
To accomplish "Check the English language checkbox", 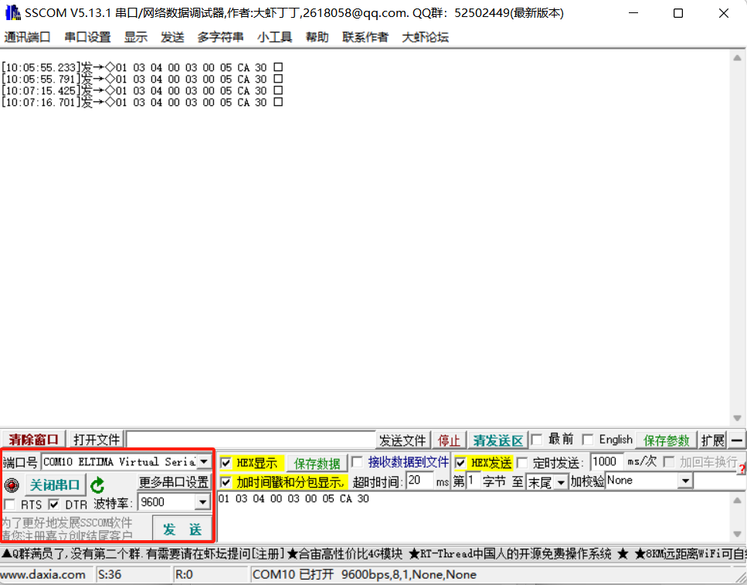I will pyautogui.click(x=588, y=439).
